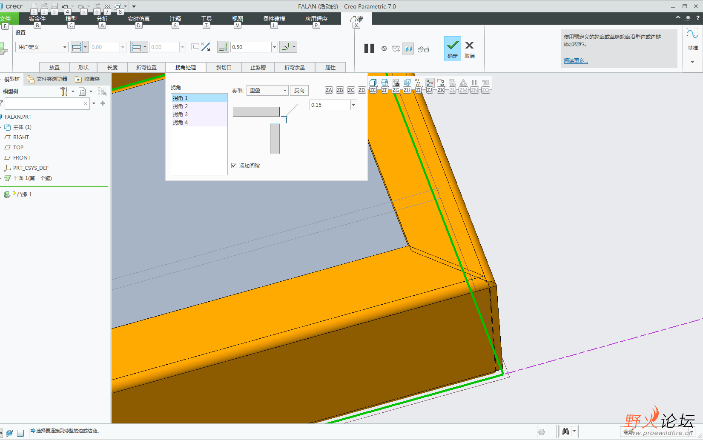
Task: Open the 类型 重叠 dropdown
Action: coord(267,90)
